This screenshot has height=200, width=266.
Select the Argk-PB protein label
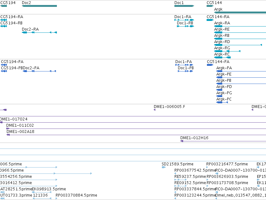coord(224,80)
